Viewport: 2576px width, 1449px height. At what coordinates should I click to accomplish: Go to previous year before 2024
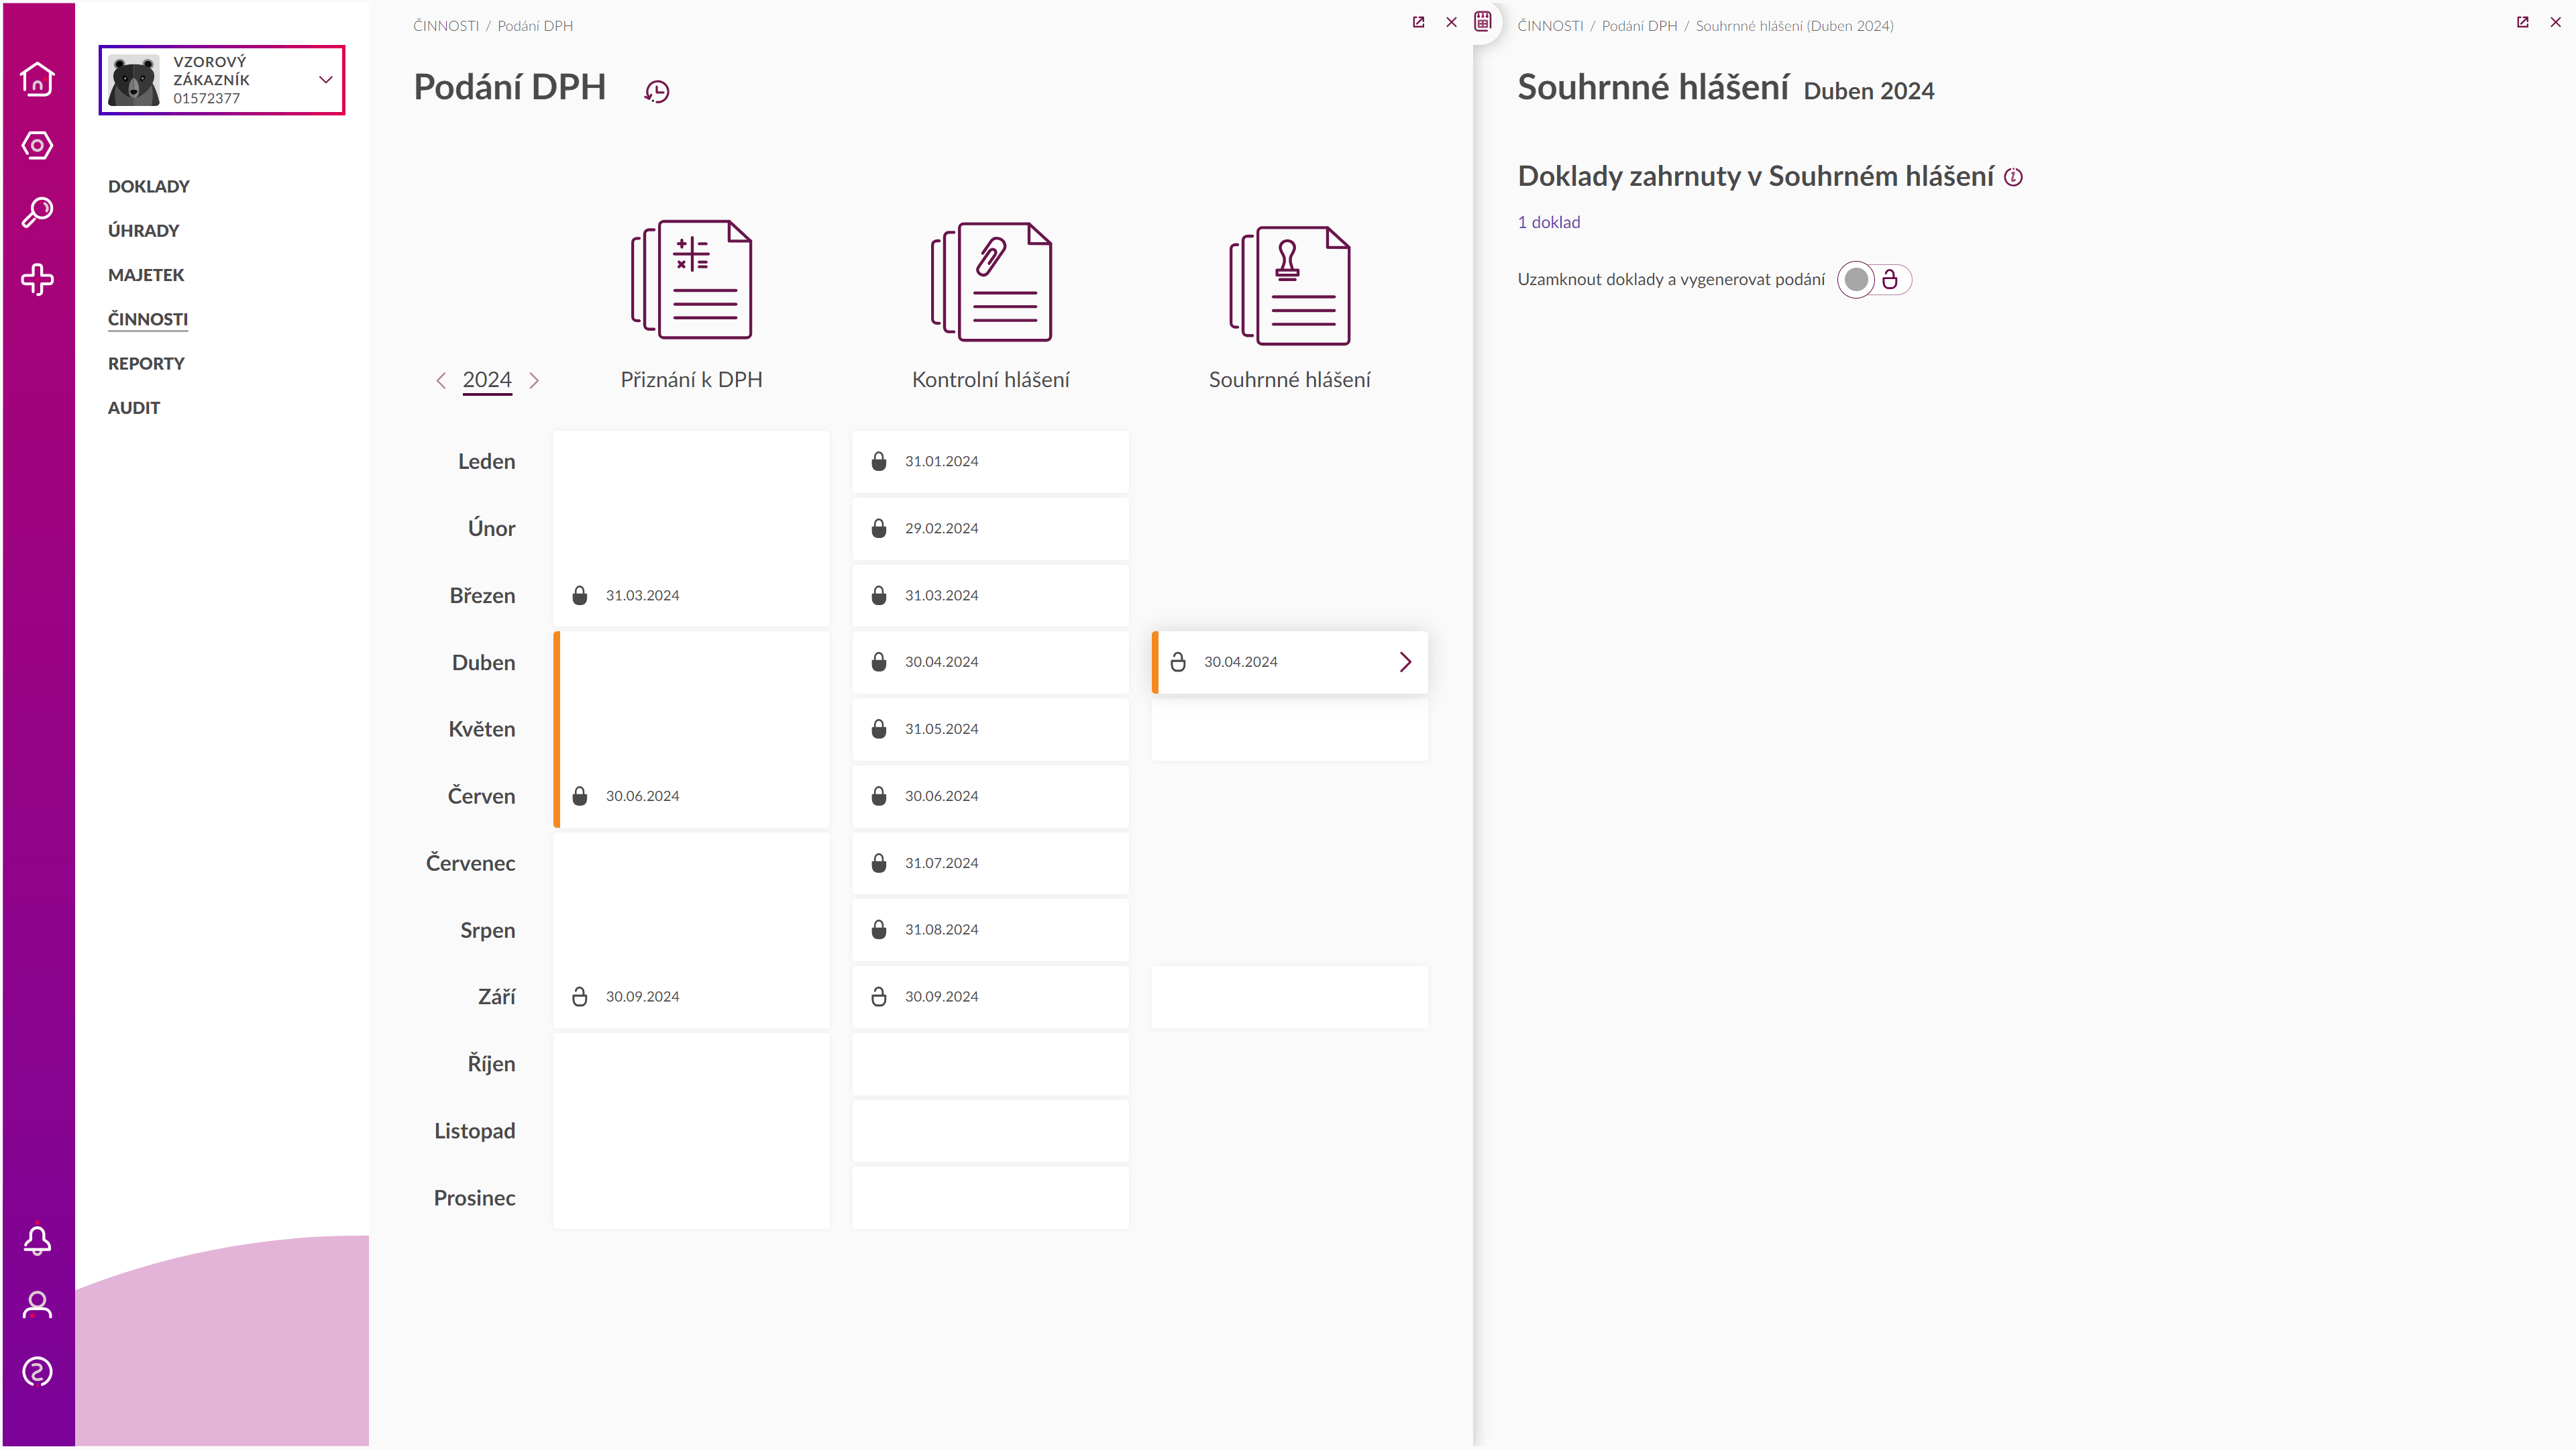click(x=441, y=380)
